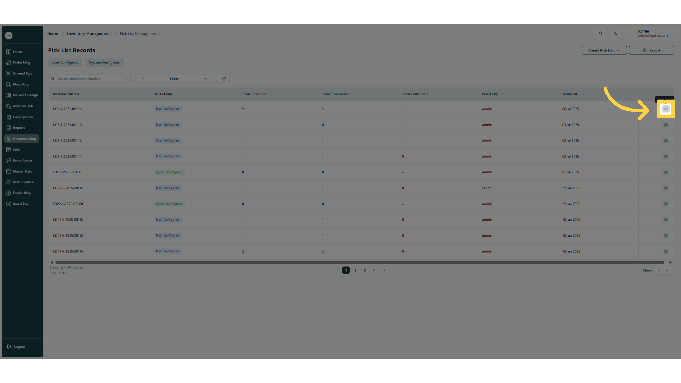View details for SD1-7-2025-00110
681x383 pixels.
(x=666, y=172)
